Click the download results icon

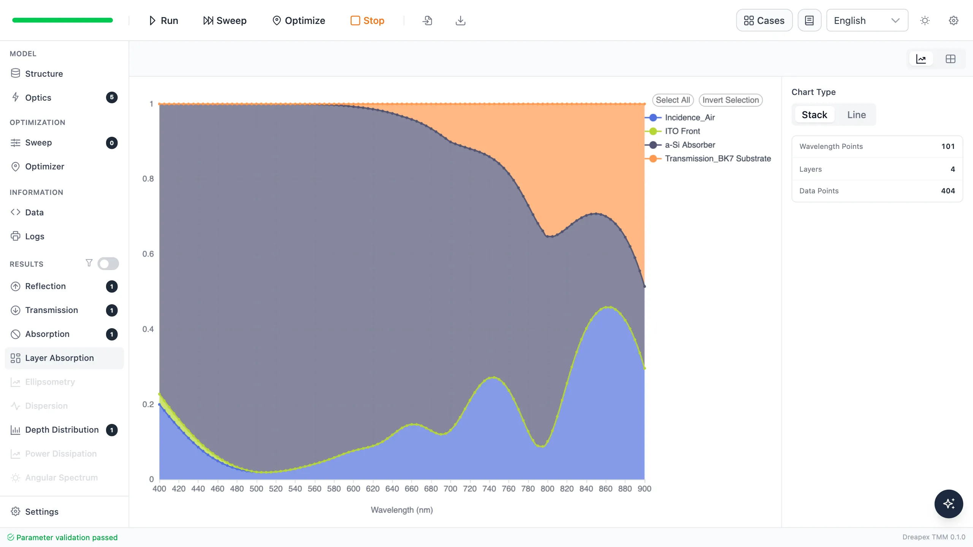click(x=460, y=21)
